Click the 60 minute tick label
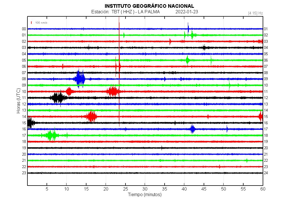284x213 pixels. pos(262,189)
